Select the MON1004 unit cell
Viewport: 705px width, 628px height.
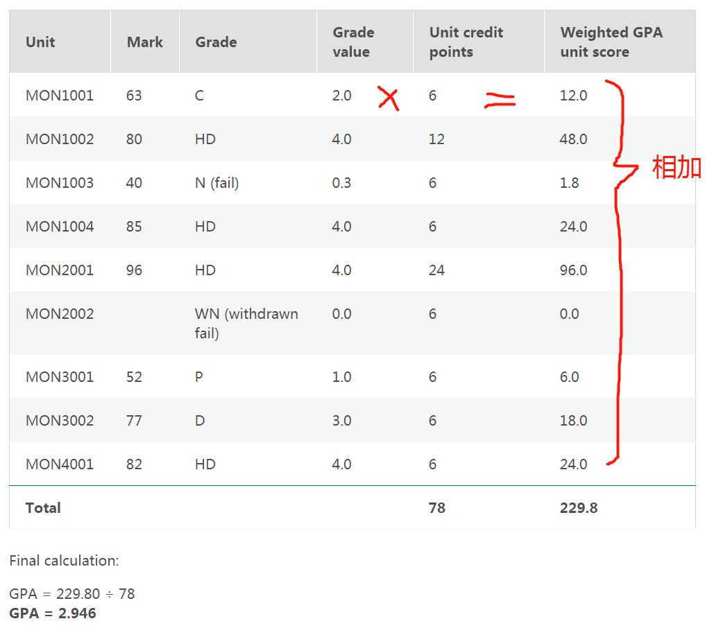point(60,227)
